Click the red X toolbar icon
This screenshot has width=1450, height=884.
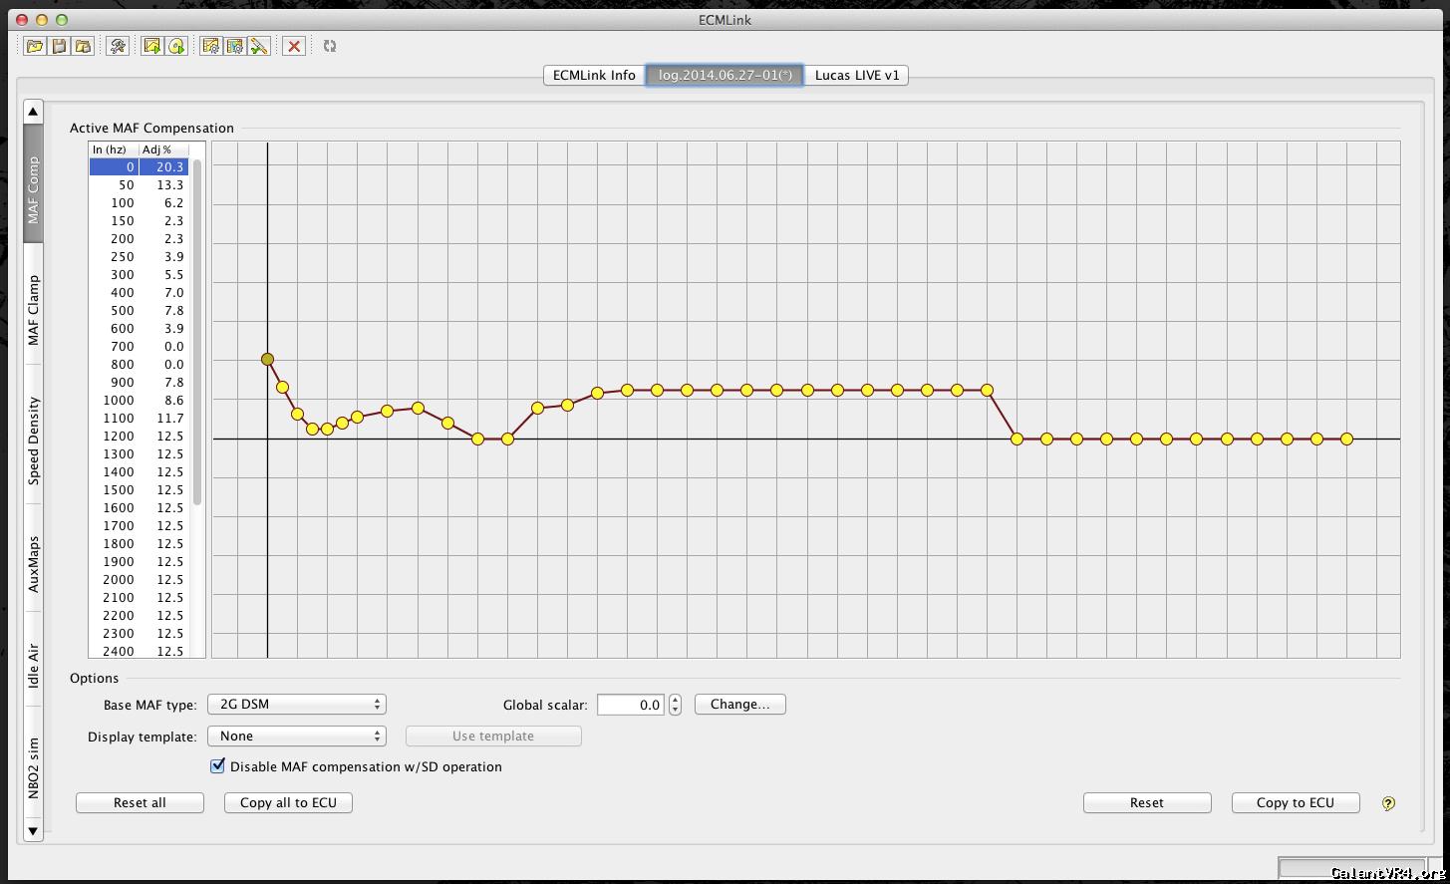tap(293, 46)
